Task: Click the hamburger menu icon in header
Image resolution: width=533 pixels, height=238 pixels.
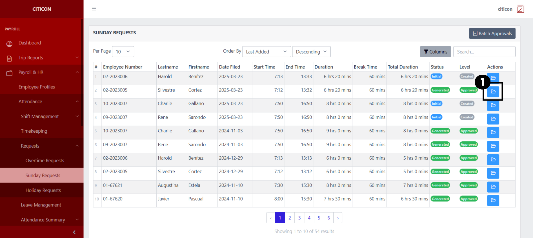Action: click(x=94, y=9)
